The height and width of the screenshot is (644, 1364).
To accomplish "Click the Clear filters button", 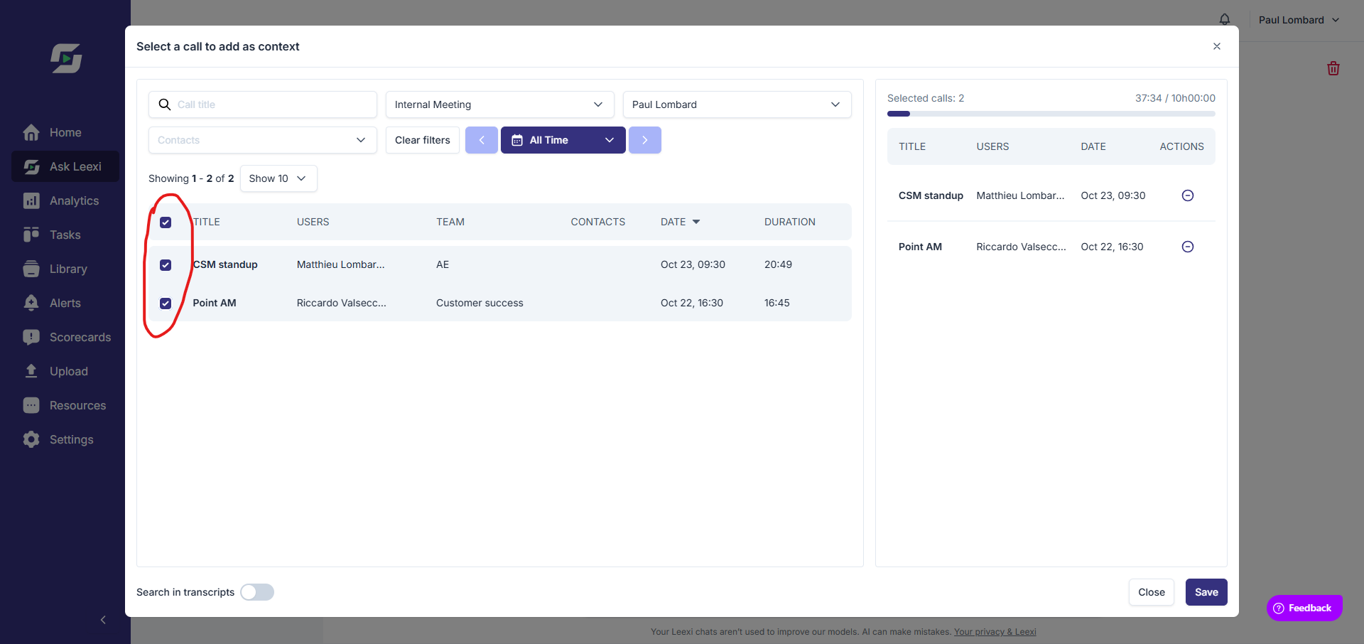I will point(423,140).
